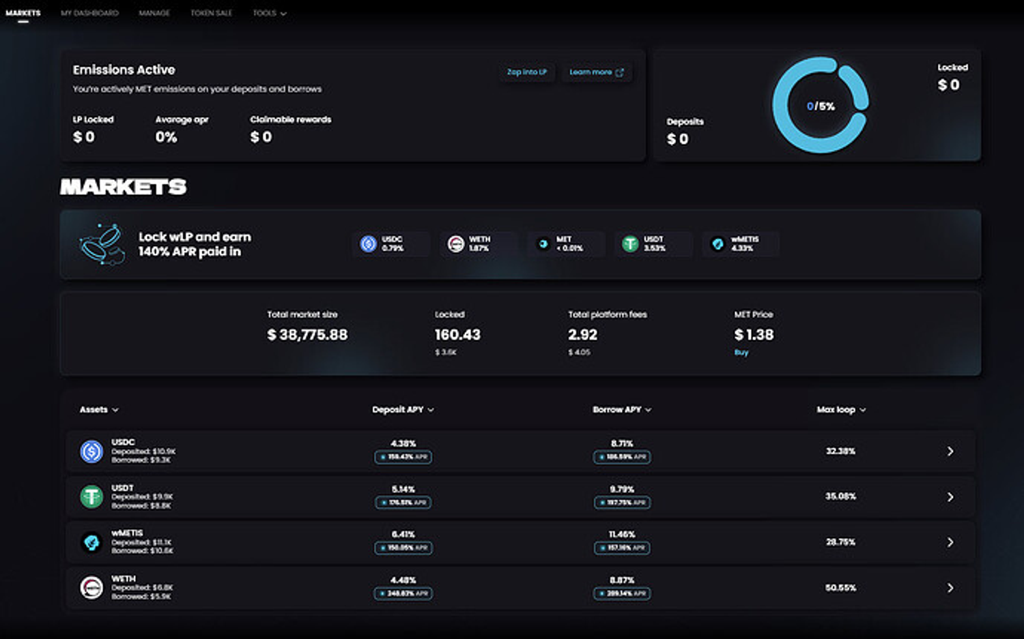The image size is (1024, 639).
Task: Click the USDT Tether icon in assets table
Action: (x=91, y=497)
